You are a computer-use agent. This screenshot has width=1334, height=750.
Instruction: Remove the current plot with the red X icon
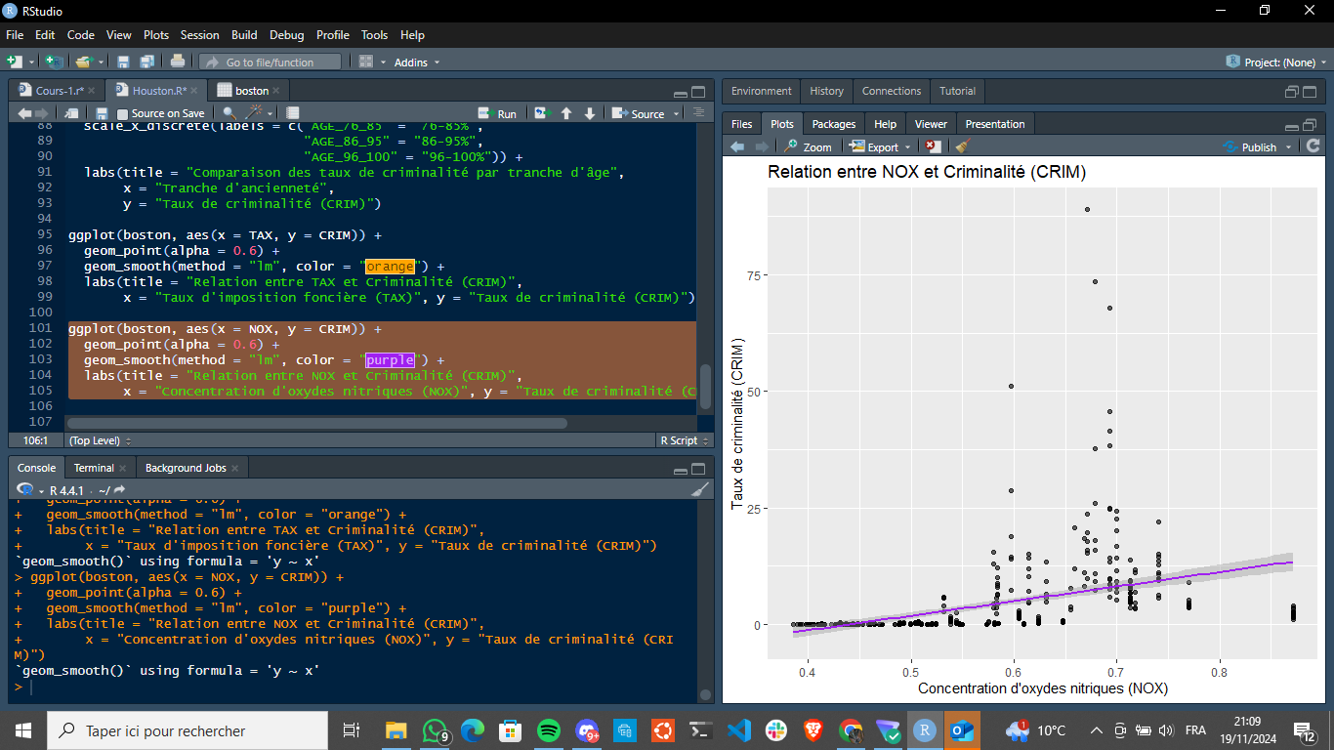point(934,146)
